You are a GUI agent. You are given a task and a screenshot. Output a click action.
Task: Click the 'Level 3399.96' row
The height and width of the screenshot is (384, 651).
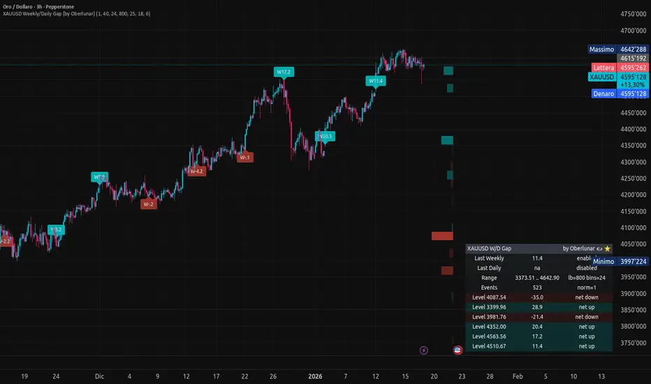(539, 307)
